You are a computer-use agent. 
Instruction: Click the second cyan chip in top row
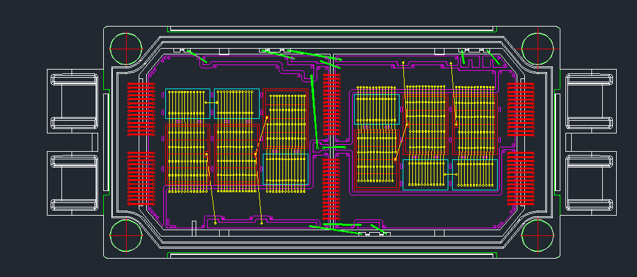point(236,104)
